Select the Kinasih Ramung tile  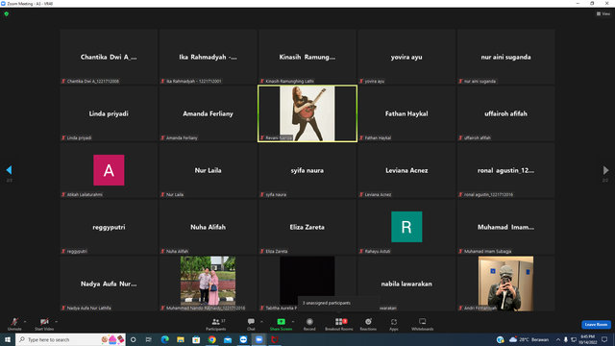[x=307, y=57]
